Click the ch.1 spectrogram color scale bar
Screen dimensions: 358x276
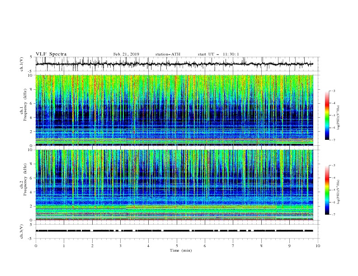tap(327, 115)
